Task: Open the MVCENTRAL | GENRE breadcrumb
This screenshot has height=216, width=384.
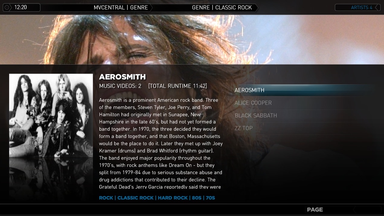Action: [x=121, y=8]
